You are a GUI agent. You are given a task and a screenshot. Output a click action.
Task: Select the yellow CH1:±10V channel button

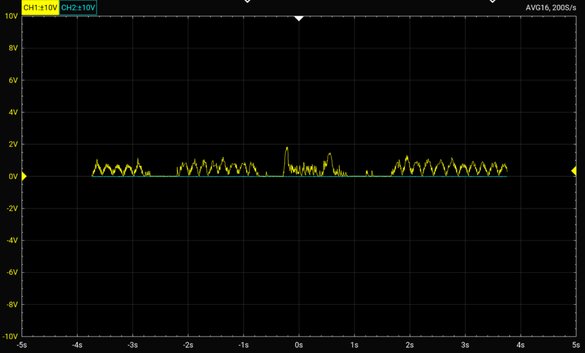40,8
